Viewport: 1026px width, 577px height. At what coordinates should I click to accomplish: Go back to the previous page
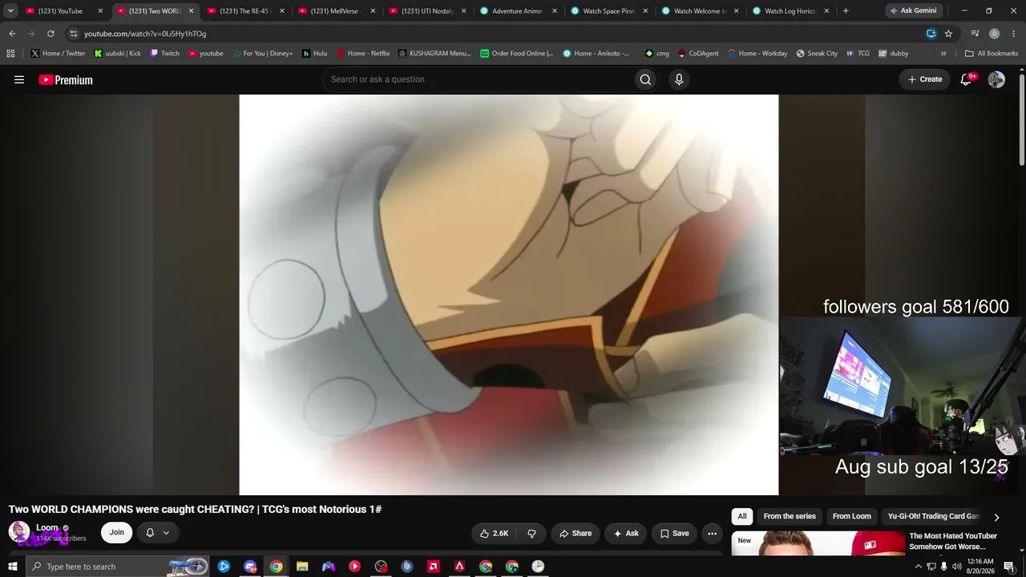[x=12, y=34]
